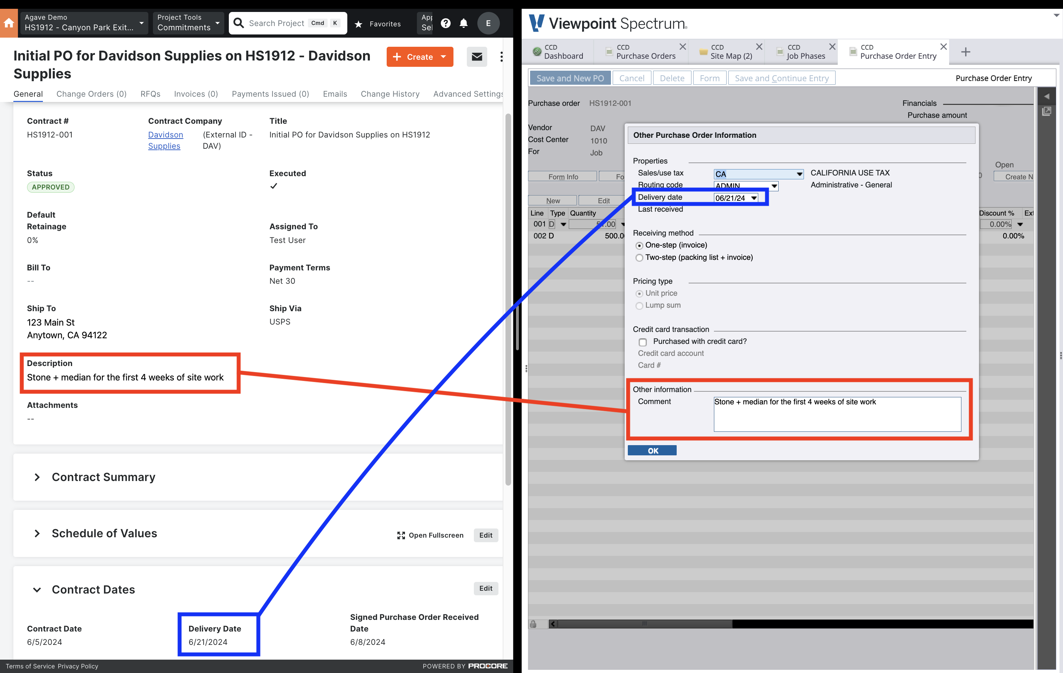
Task: Select Lump sum pricing type
Action: click(x=639, y=306)
